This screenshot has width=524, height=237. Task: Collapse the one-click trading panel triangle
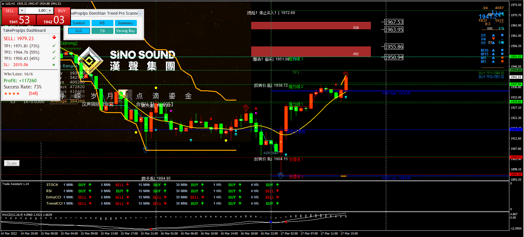3,4
